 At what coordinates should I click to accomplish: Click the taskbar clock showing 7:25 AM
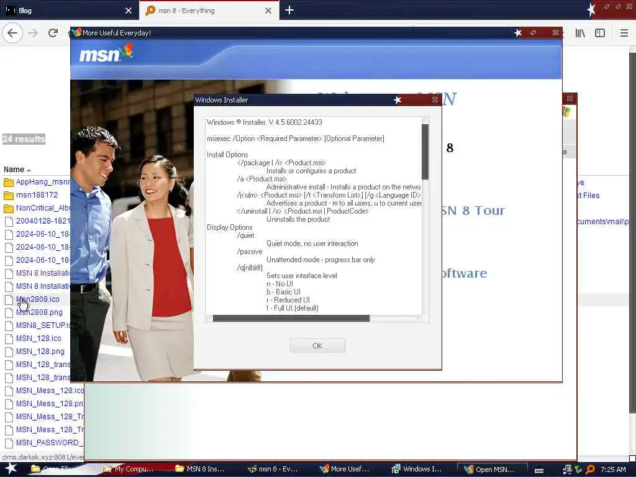613,470
